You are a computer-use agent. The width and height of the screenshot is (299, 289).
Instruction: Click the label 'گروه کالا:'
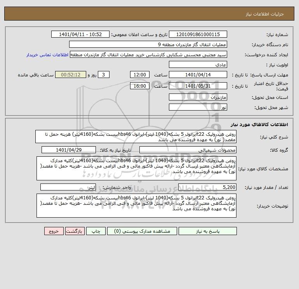click(279, 150)
